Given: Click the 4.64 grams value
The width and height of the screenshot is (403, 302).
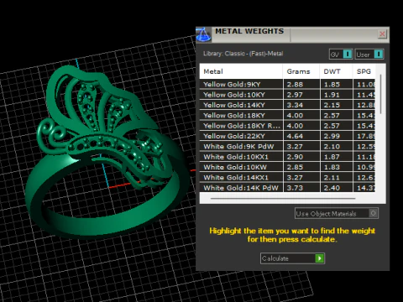Looking at the screenshot, I should pyautogui.click(x=295, y=136).
